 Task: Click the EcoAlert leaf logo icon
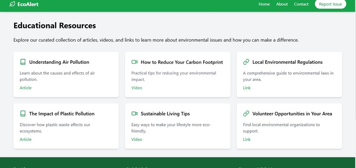pos(12,4)
